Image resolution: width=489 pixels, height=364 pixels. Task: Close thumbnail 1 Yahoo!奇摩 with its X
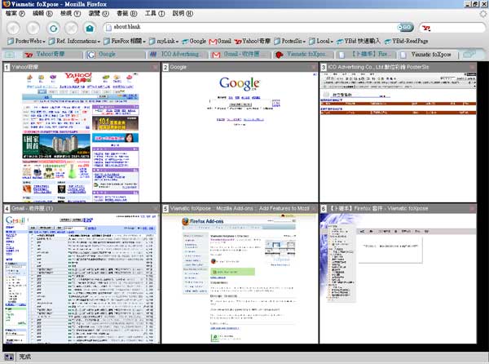click(x=155, y=67)
